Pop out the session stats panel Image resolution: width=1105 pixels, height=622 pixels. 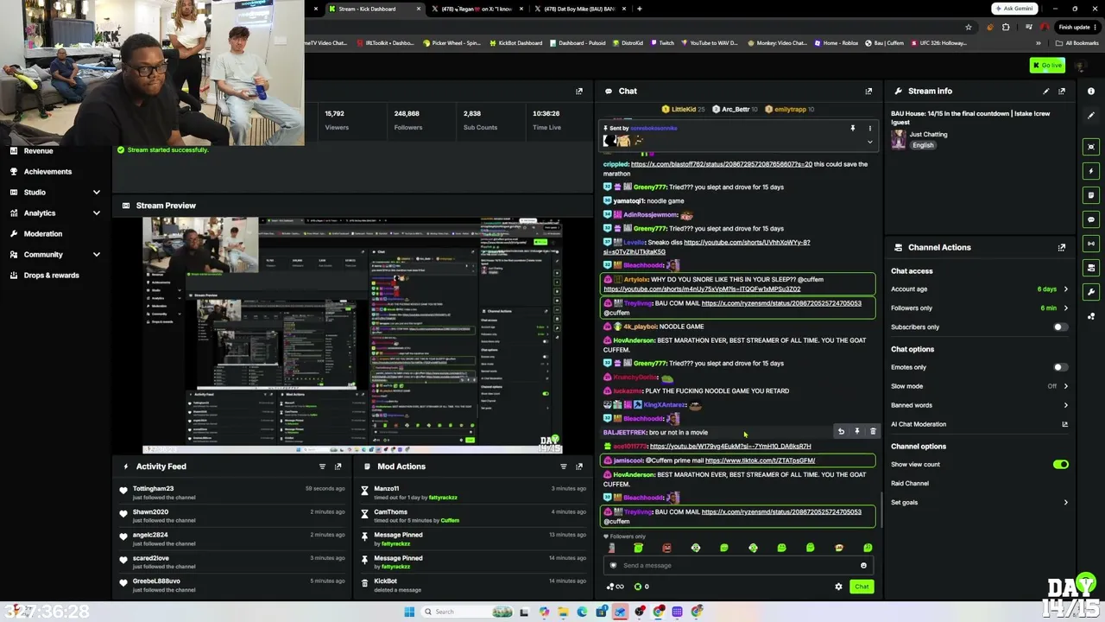pyautogui.click(x=579, y=91)
